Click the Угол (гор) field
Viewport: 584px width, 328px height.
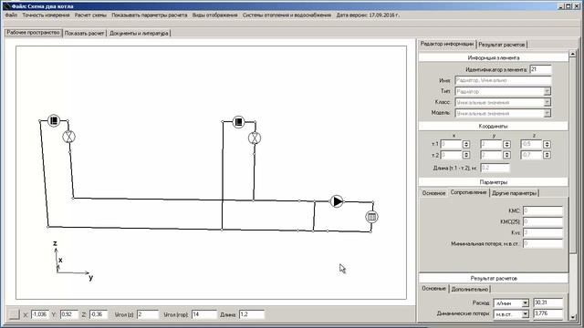pyautogui.click(x=204, y=314)
